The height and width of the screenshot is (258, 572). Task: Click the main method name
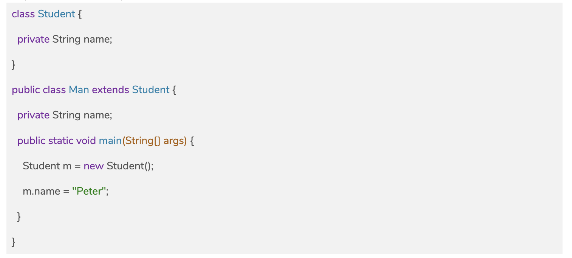(x=110, y=141)
